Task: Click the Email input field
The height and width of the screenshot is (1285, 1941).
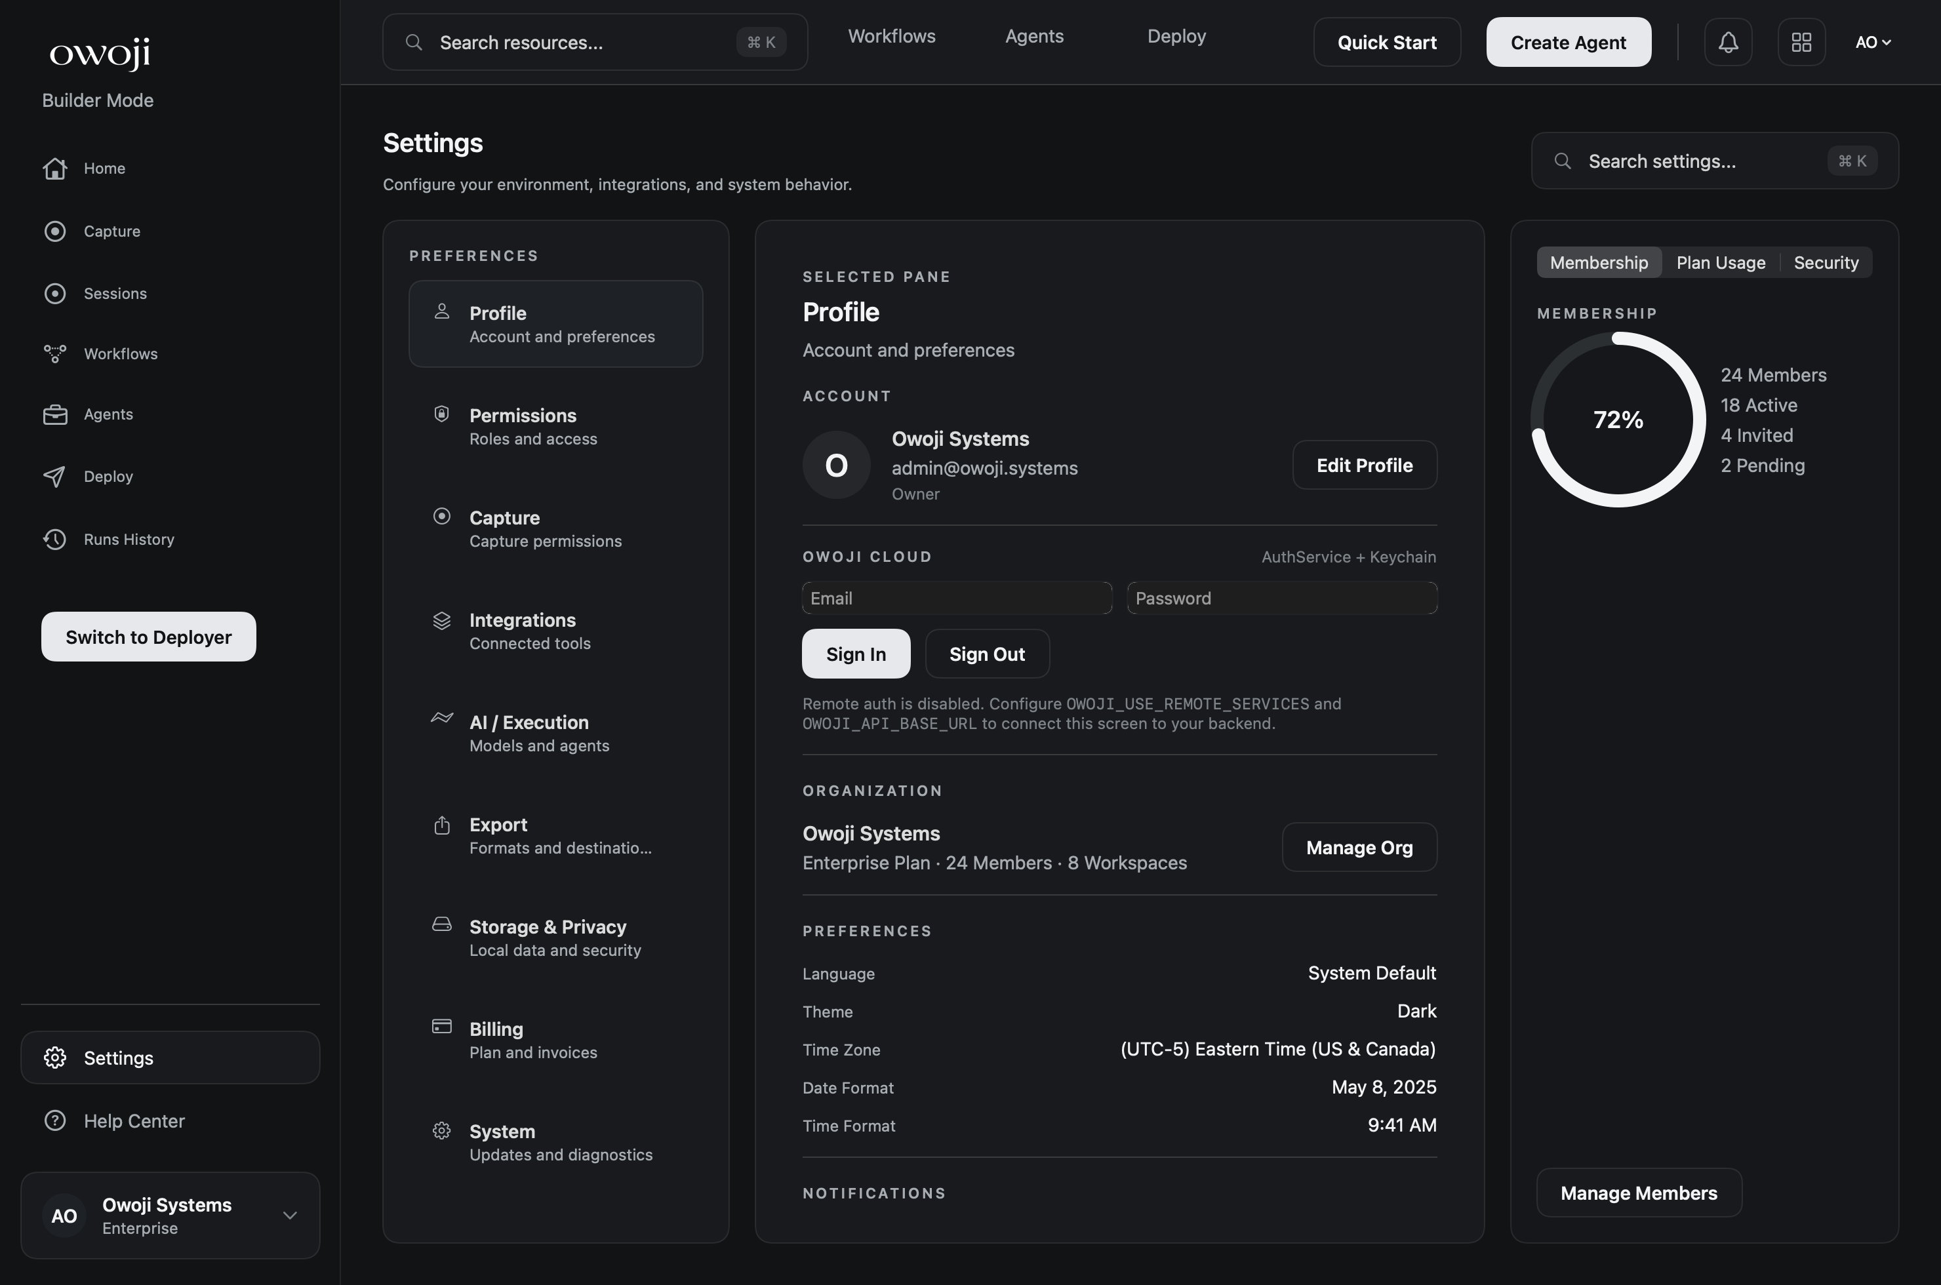Action: [x=956, y=597]
